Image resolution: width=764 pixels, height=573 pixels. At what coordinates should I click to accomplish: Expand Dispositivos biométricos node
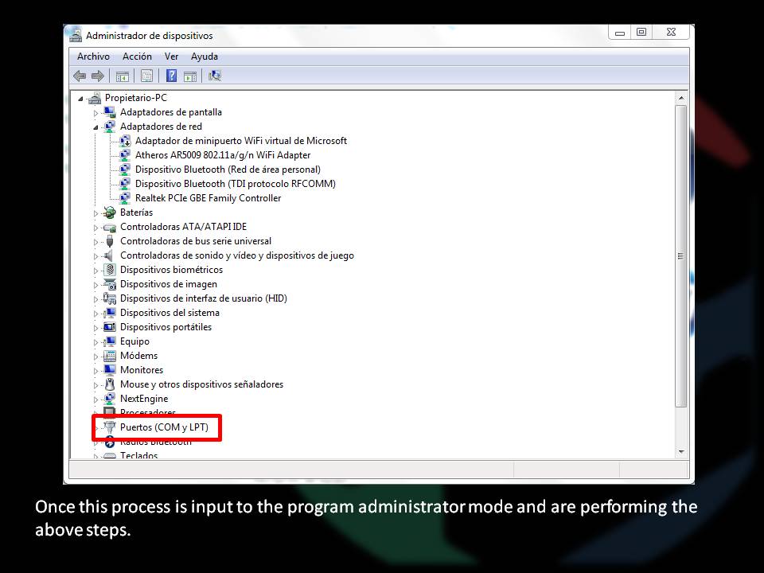95,271
